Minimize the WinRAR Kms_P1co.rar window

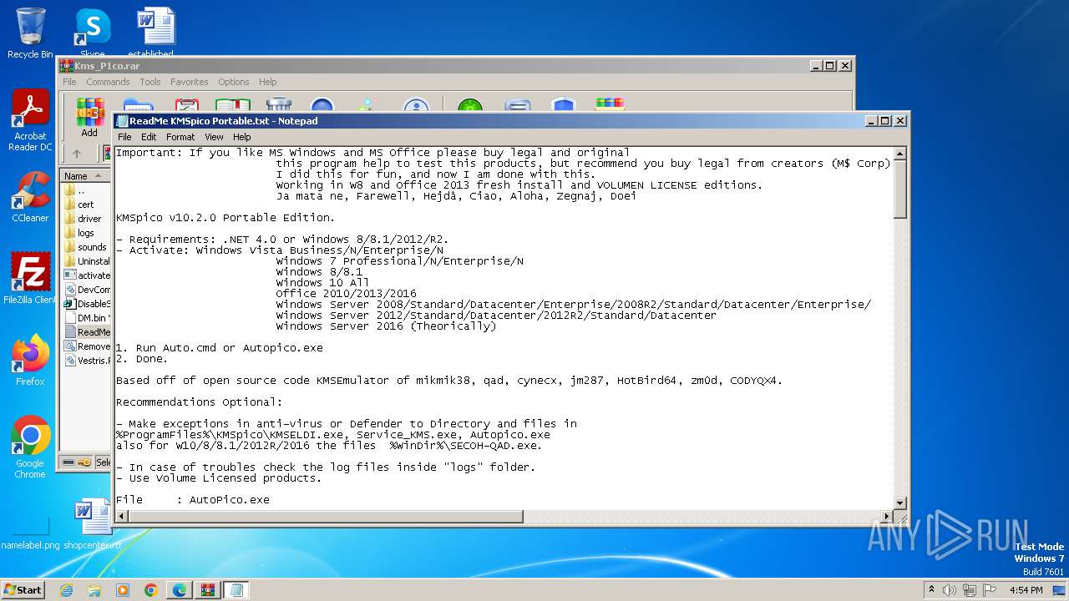click(815, 65)
